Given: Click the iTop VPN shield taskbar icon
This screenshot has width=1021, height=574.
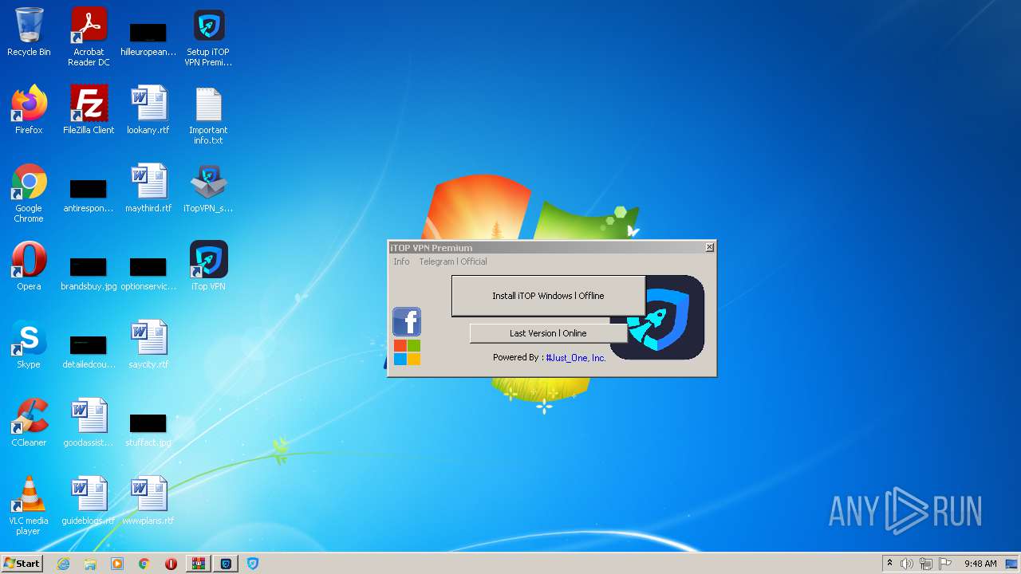Looking at the screenshot, I should tap(253, 564).
